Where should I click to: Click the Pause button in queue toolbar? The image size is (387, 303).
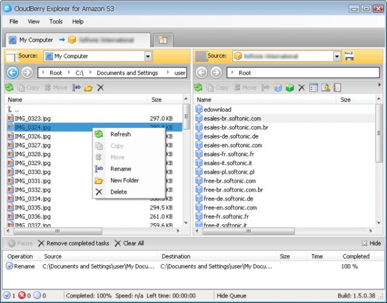click(20, 243)
